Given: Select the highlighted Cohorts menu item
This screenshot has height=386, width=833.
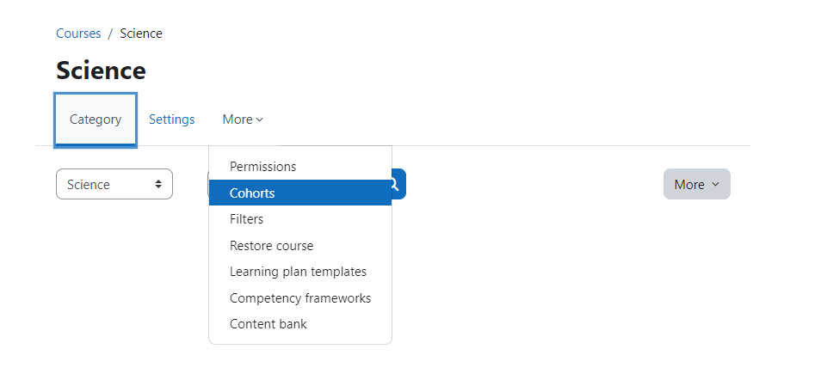Looking at the screenshot, I should [x=300, y=193].
